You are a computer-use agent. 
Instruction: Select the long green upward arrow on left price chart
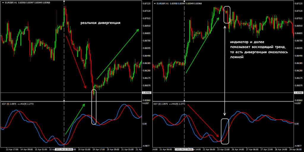[x=117, y=55]
